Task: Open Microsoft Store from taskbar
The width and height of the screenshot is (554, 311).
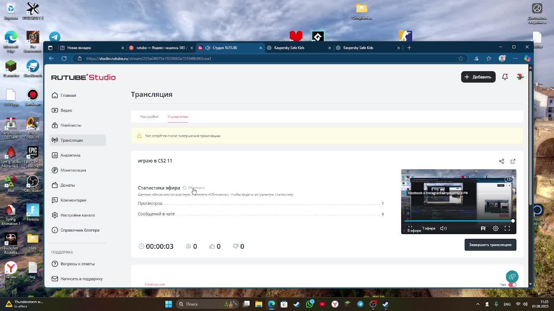Action: click(284, 304)
